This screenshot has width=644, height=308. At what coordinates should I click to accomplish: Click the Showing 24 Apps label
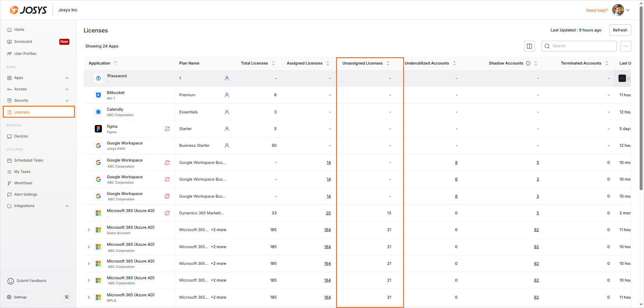click(102, 46)
